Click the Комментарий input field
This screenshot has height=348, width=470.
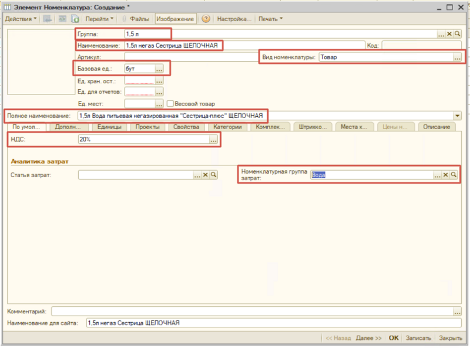pos(252,312)
